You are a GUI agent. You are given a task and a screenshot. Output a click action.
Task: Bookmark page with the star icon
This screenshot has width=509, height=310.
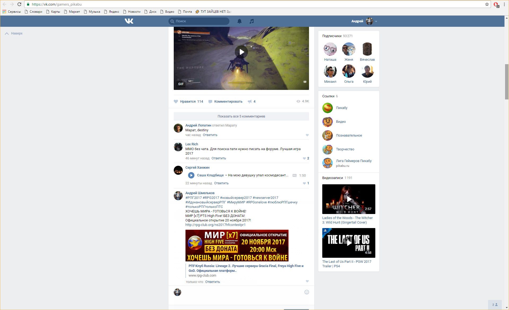coord(487,4)
